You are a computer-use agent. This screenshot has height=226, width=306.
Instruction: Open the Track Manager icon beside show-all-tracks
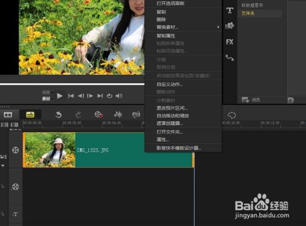[14, 124]
